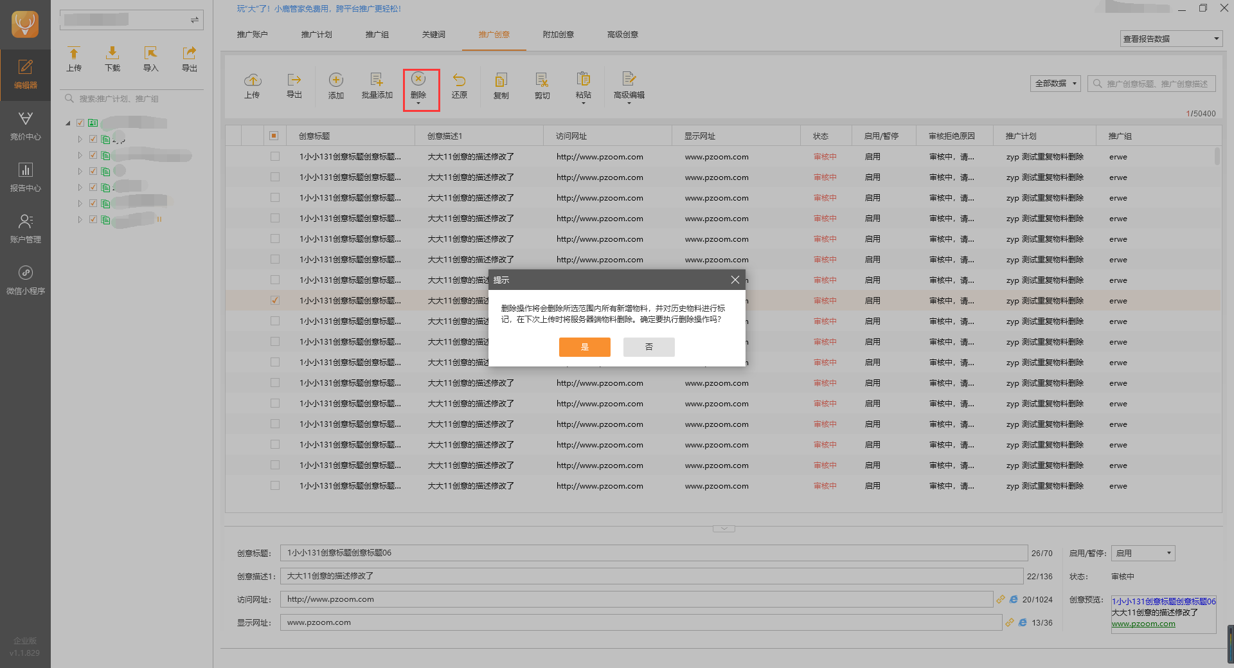Expand the first child plan tree node
Screen dimensions: 1234x668
click(x=80, y=139)
